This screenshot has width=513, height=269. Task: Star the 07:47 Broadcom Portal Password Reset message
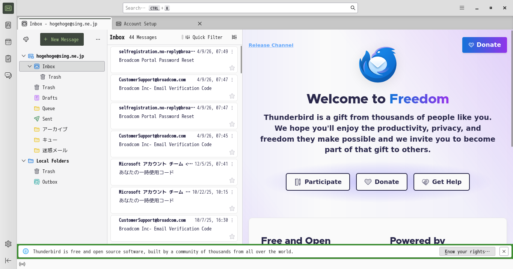232,124
